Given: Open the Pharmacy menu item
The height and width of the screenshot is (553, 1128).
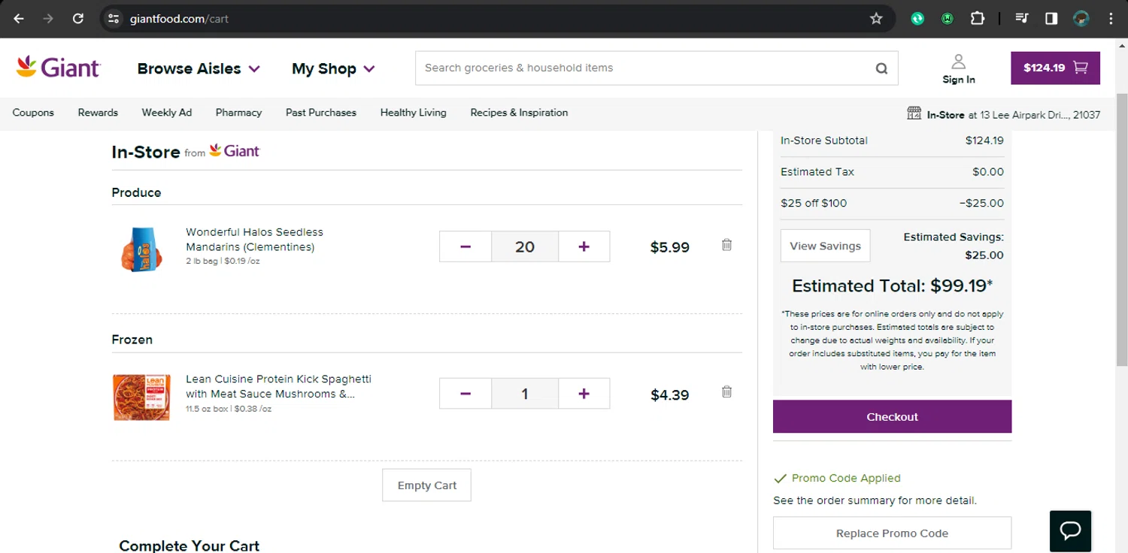Looking at the screenshot, I should (x=238, y=113).
